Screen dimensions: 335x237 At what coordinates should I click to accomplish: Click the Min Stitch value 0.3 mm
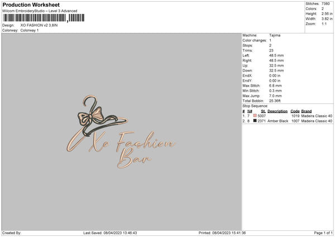coord(275,91)
